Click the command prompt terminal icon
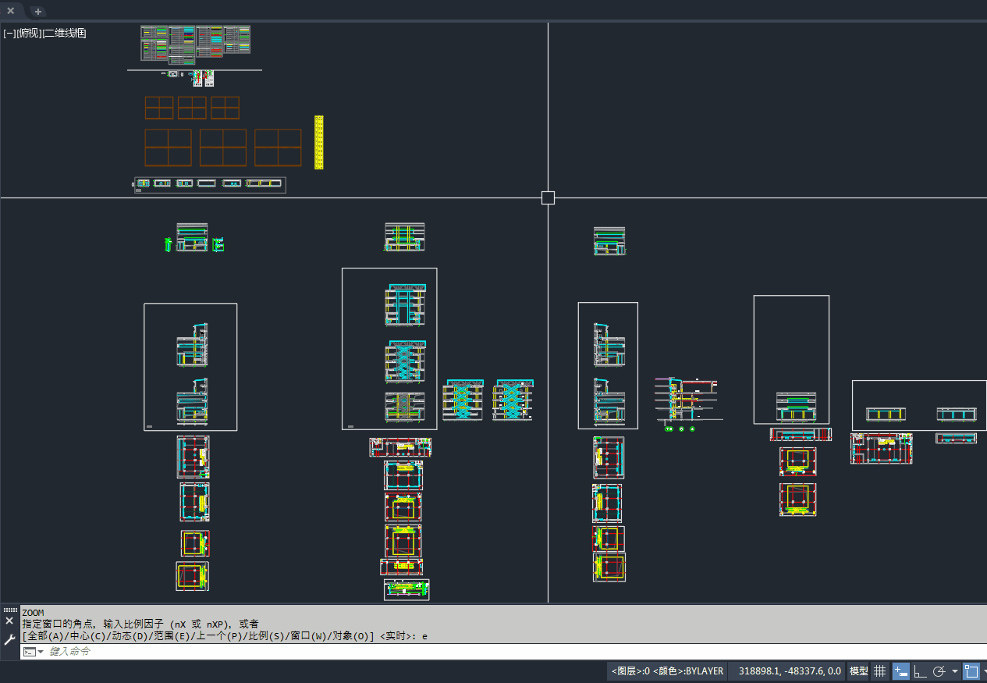Screen dimensions: 987x683 point(29,651)
